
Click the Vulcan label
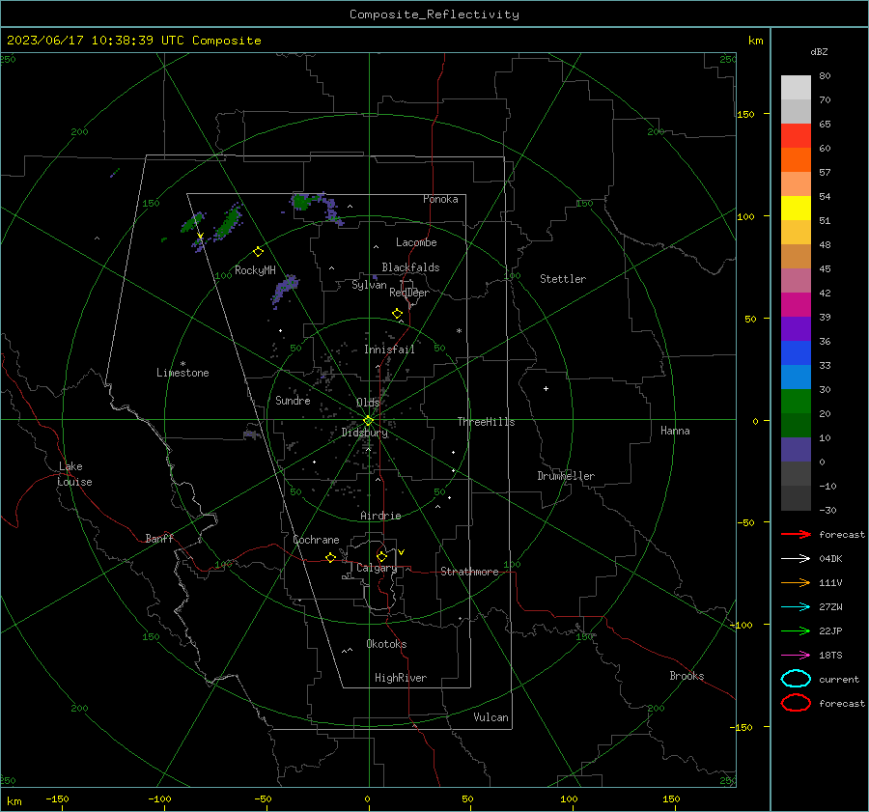(491, 717)
